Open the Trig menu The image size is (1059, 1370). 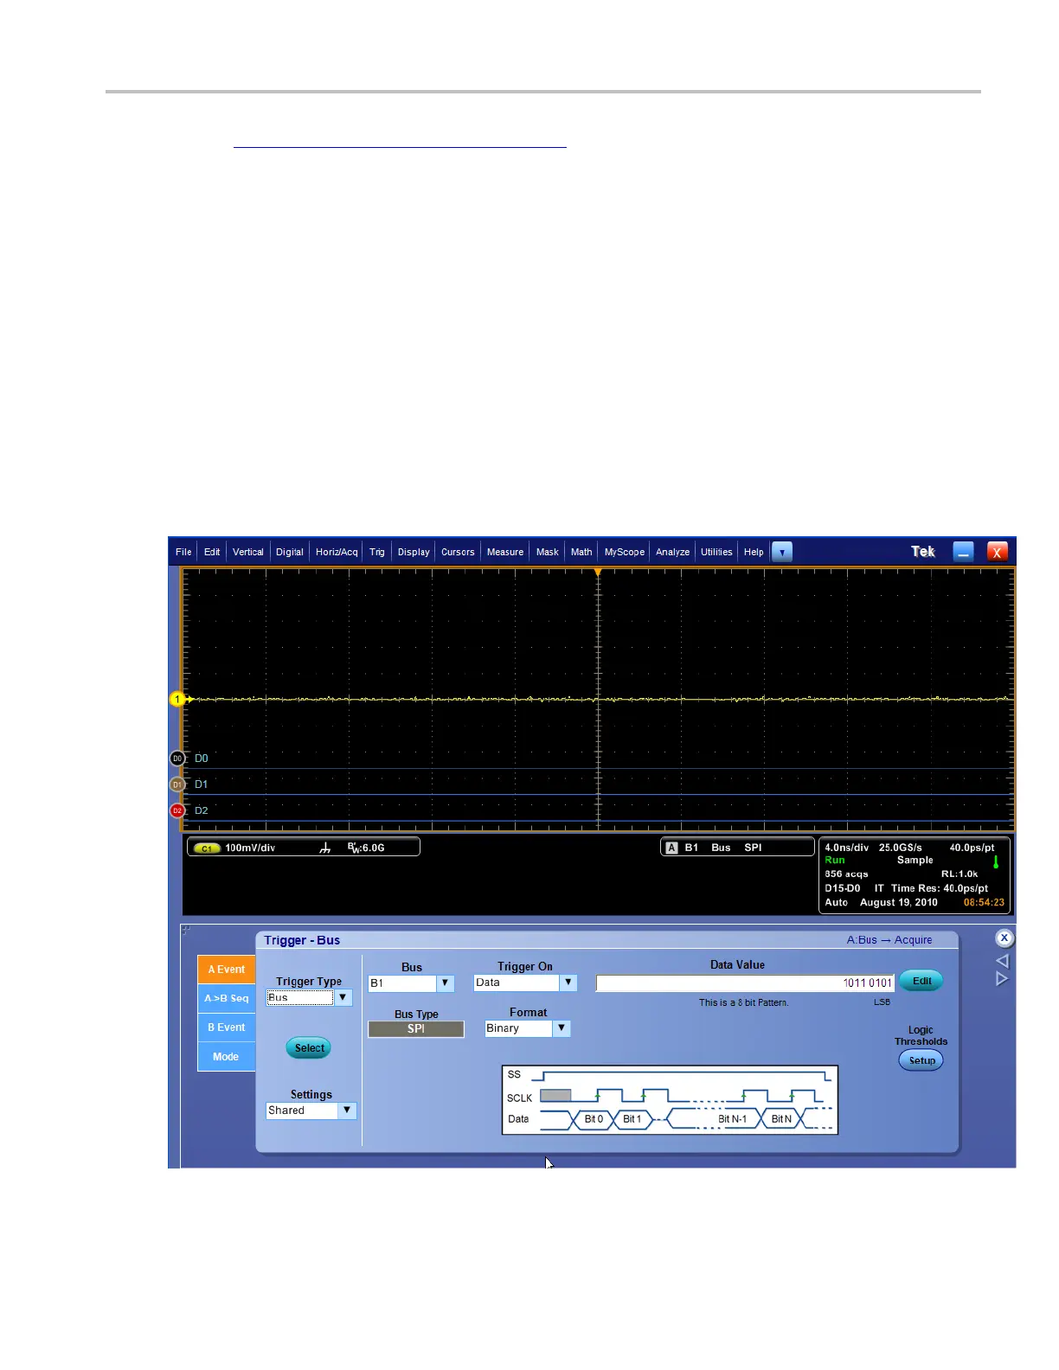pyautogui.click(x=377, y=552)
